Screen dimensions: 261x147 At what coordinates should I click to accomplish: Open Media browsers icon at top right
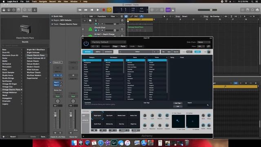coord(257,10)
